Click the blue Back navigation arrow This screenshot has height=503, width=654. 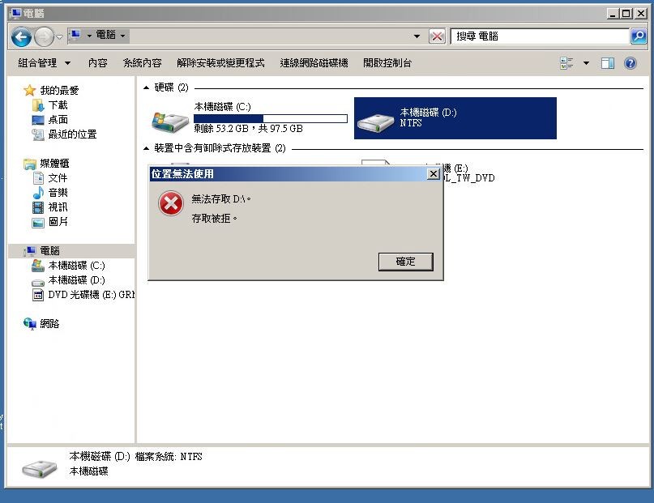click(21, 37)
